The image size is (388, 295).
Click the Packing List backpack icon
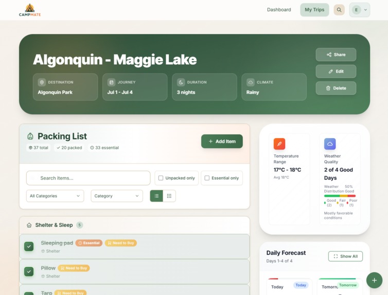(x=30, y=136)
